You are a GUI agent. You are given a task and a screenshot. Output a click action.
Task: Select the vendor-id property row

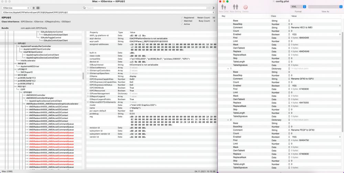(151, 137)
